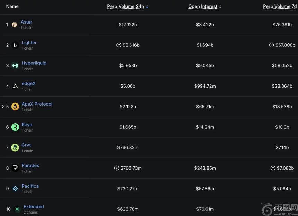Click the Lighter protocol logo icon
298x216 pixels.
(x=15, y=45)
